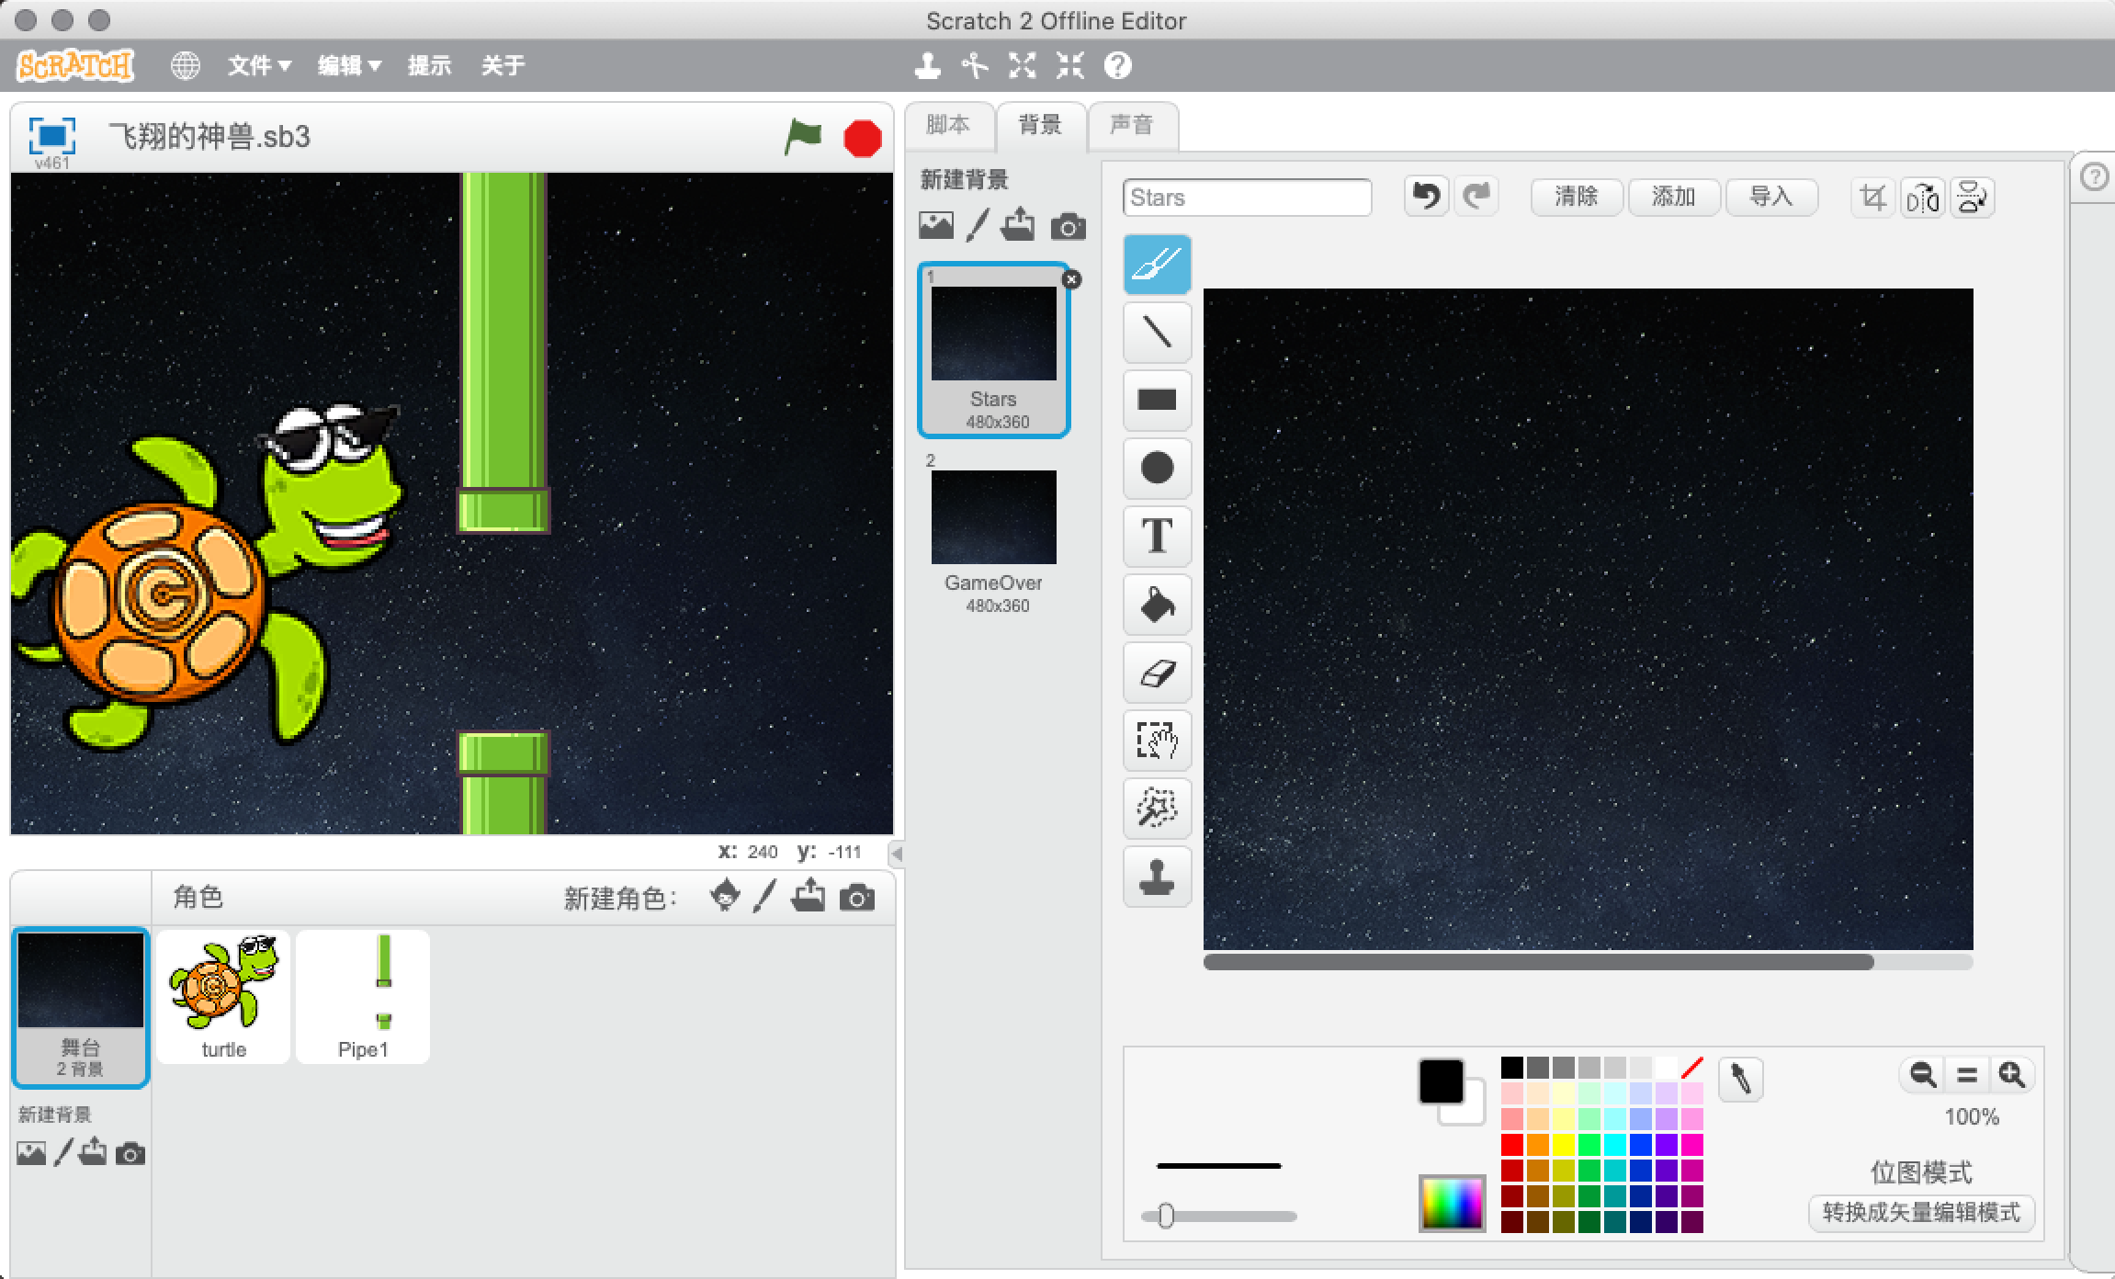
Task: Select the marquee Select tool
Action: [1157, 740]
